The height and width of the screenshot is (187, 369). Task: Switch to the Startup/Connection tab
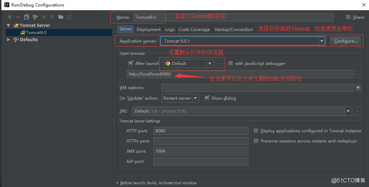pyautogui.click(x=233, y=30)
